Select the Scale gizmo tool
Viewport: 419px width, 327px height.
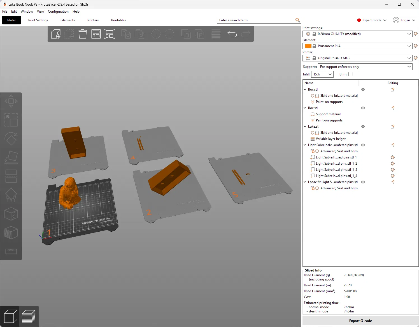pyautogui.click(x=11, y=120)
